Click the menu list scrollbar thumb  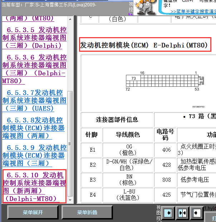click(x=70, y=144)
